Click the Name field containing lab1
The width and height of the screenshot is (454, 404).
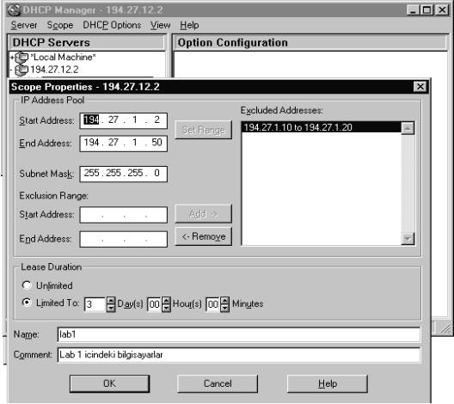tap(238, 334)
